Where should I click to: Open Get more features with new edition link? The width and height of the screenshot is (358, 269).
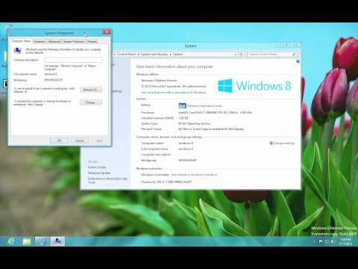[173, 93]
